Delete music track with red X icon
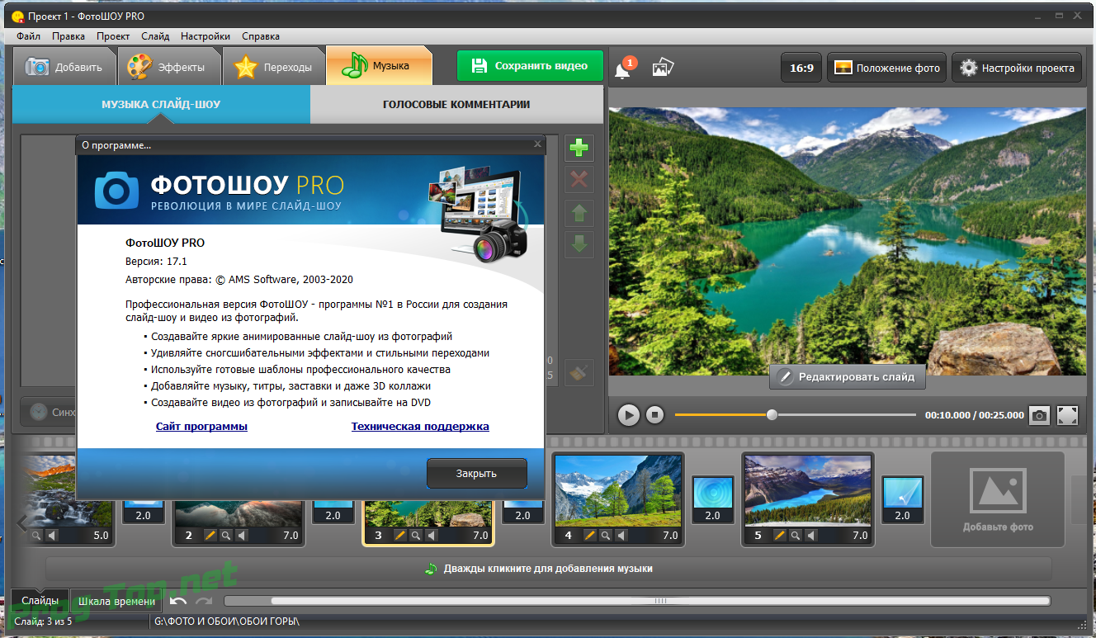The image size is (1096, 638). (580, 180)
